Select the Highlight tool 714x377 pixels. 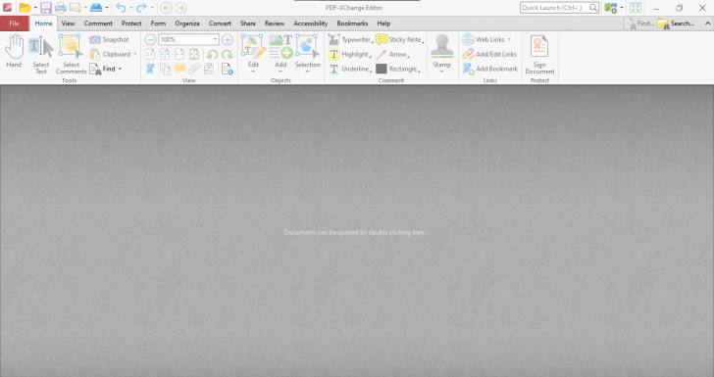[x=349, y=54]
